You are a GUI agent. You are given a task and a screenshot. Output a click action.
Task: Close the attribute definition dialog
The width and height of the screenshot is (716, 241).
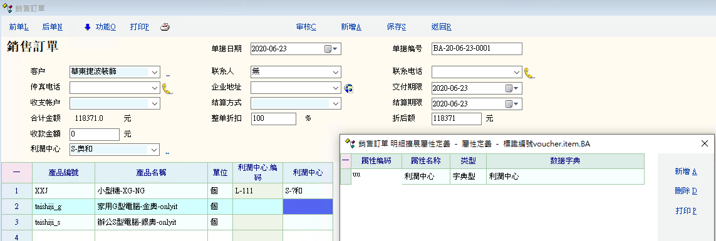pyautogui.click(x=704, y=143)
